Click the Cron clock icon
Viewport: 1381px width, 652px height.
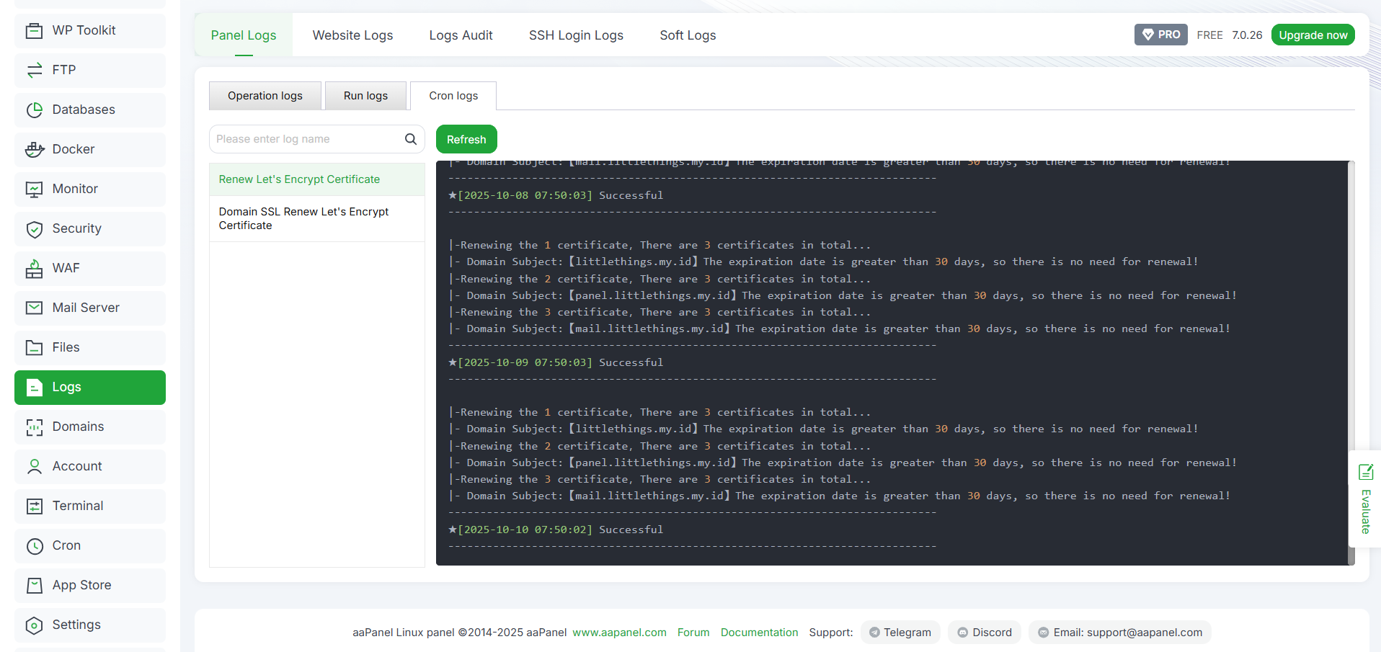click(35, 546)
